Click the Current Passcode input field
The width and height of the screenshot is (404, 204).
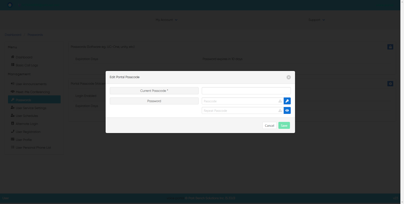(246, 91)
